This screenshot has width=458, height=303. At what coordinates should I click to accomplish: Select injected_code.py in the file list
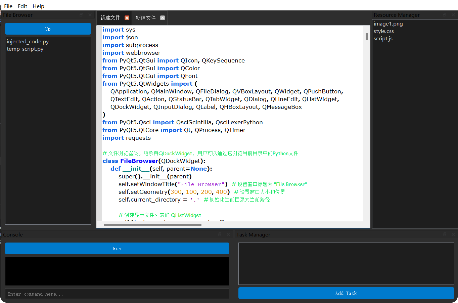(x=28, y=42)
